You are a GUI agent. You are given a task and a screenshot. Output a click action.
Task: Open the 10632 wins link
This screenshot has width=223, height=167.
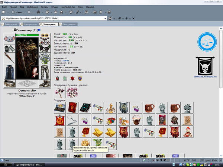(x=65, y=60)
